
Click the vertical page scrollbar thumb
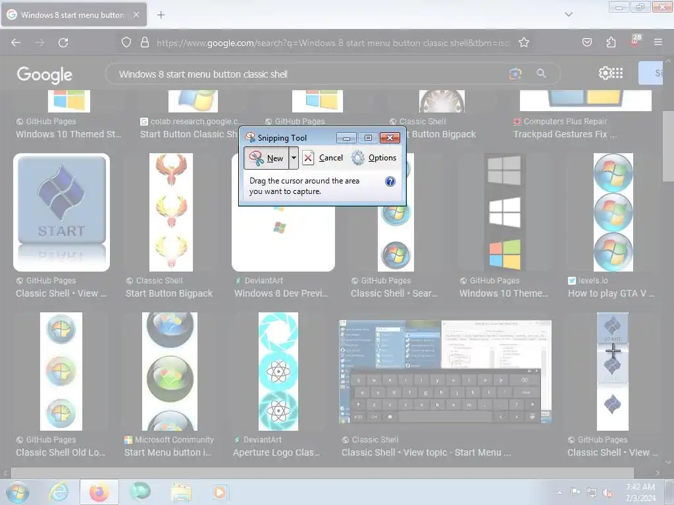click(667, 146)
